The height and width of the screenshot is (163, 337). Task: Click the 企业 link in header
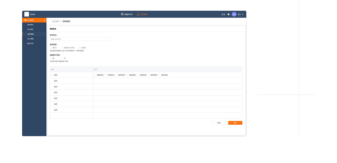coord(223,14)
